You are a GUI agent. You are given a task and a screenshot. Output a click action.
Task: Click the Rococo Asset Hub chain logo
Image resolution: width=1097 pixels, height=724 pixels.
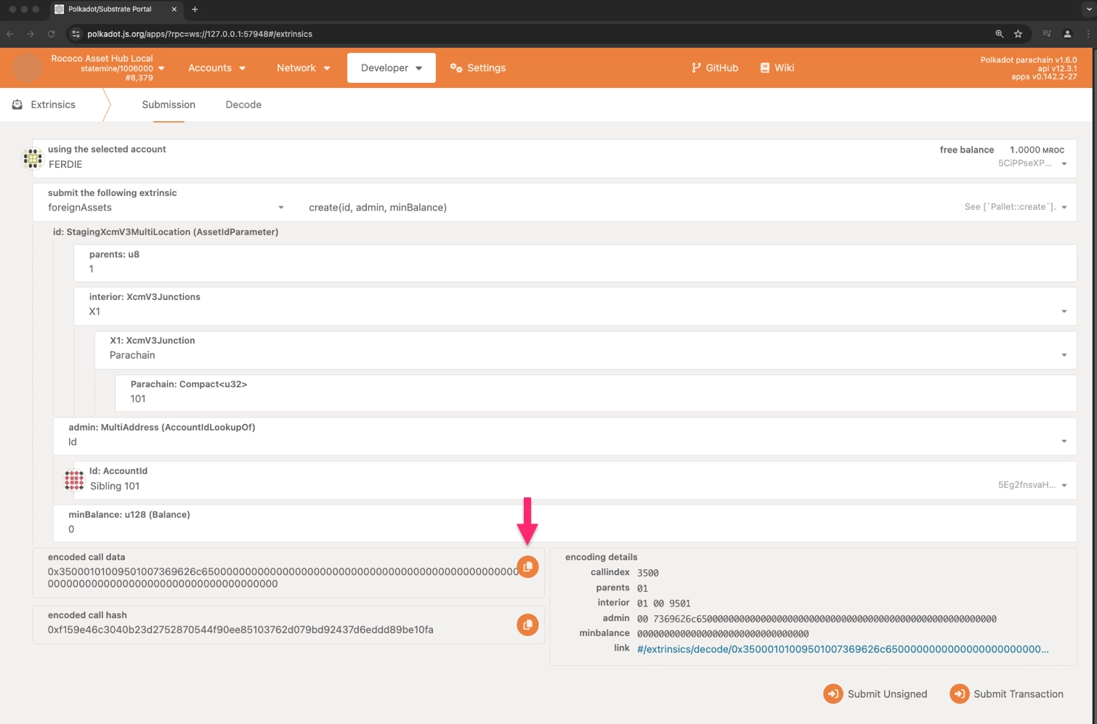pos(28,68)
